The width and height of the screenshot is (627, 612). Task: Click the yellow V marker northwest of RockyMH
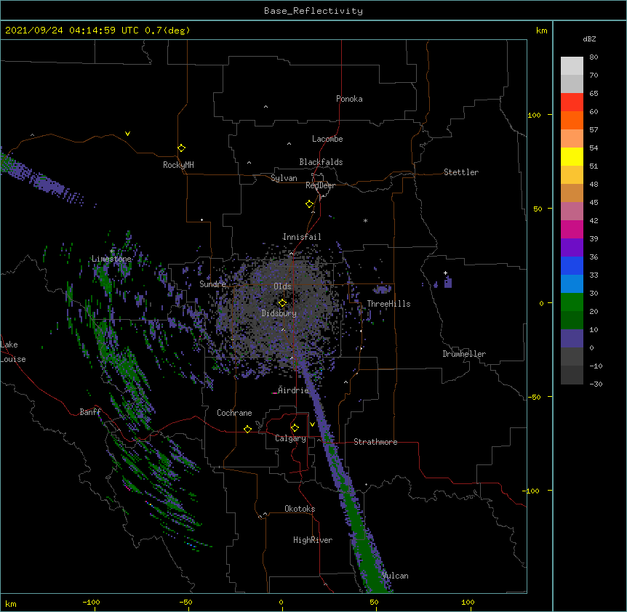127,134
